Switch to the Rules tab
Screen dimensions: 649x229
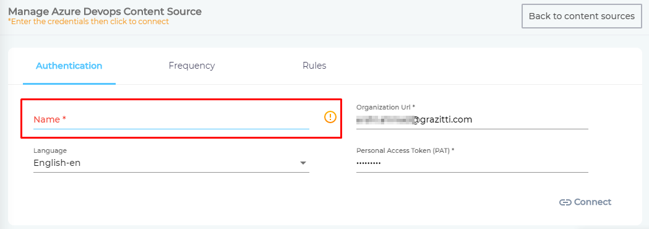[314, 66]
